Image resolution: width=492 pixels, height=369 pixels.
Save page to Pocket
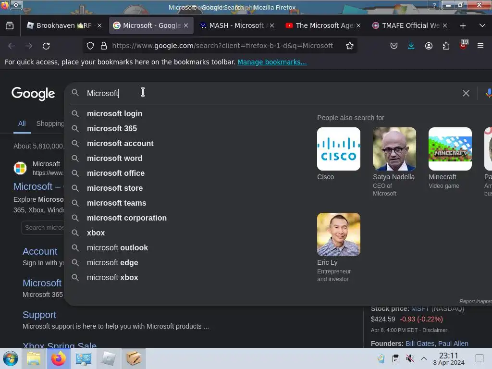(x=394, y=46)
